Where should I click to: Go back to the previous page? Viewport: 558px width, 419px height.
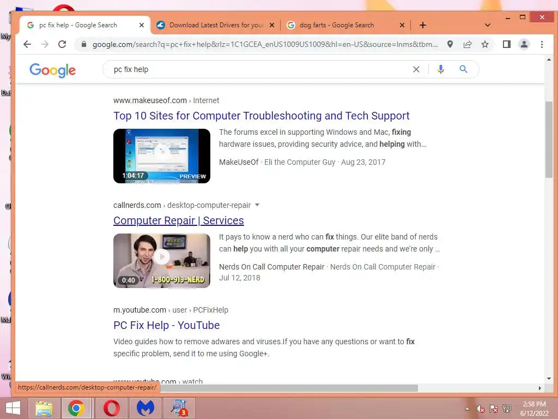click(x=27, y=44)
